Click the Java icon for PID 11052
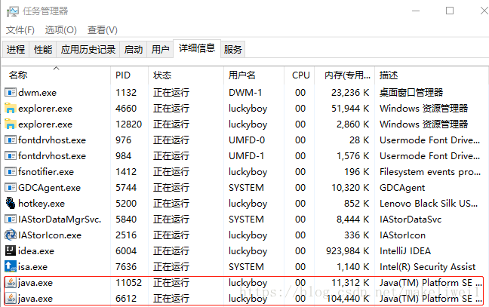 click(11, 283)
